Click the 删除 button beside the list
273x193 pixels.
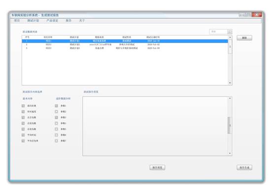(244, 38)
